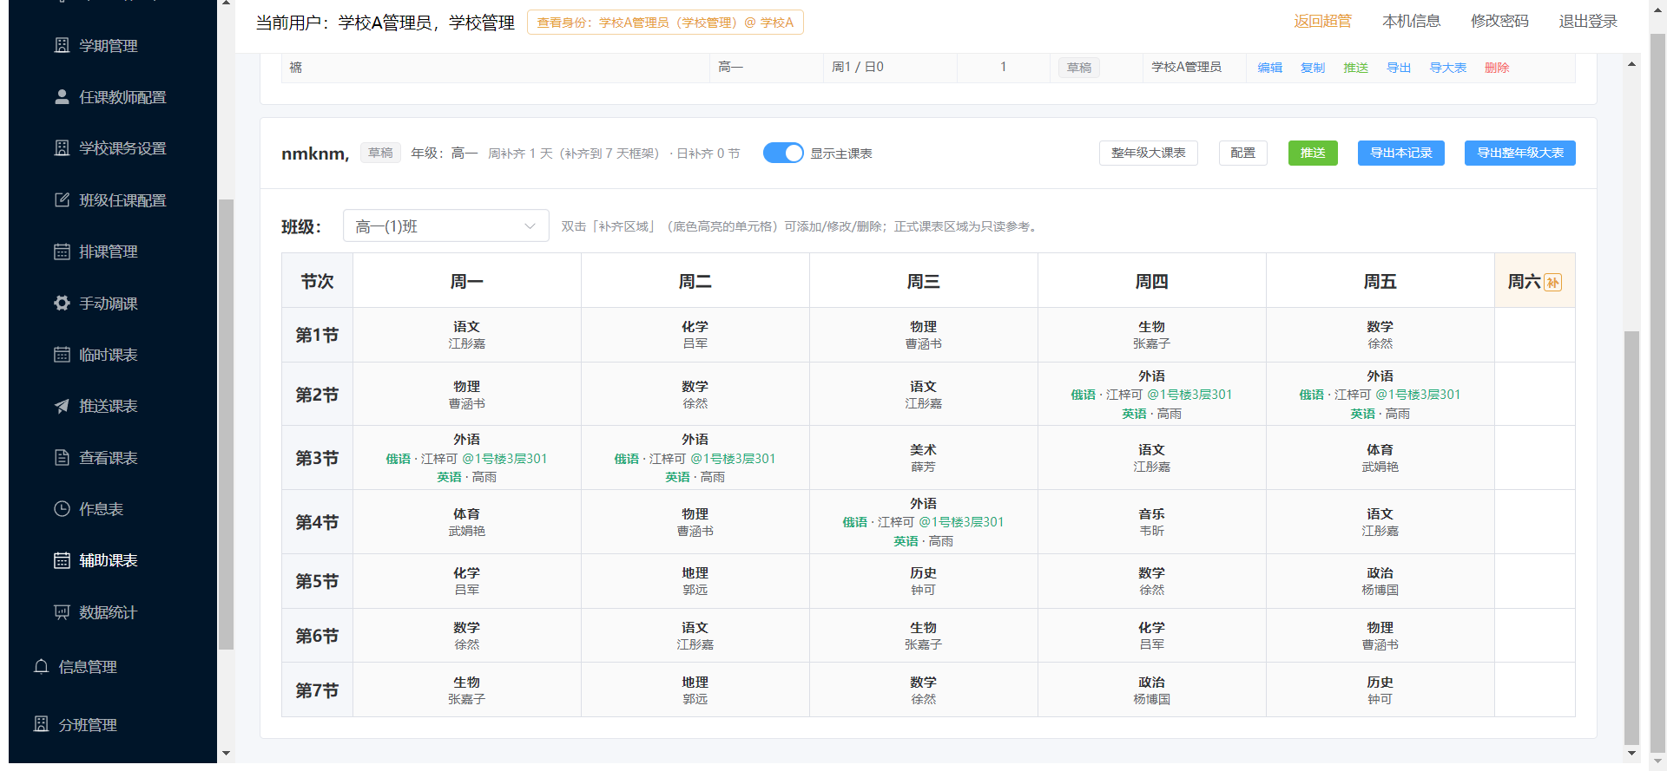
Task: Click the 班级任课配置 edit icon
Action: (x=62, y=200)
